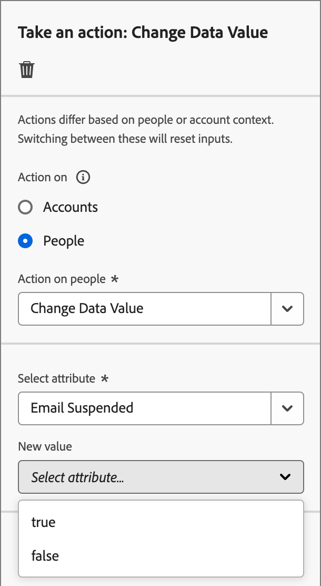Collapse the New value dropdown chevron
Screen dimensions: 321x586
[x=285, y=477]
